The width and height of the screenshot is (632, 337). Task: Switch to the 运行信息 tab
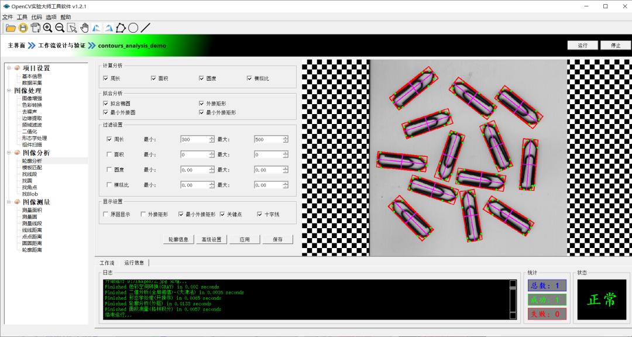click(x=134, y=263)
